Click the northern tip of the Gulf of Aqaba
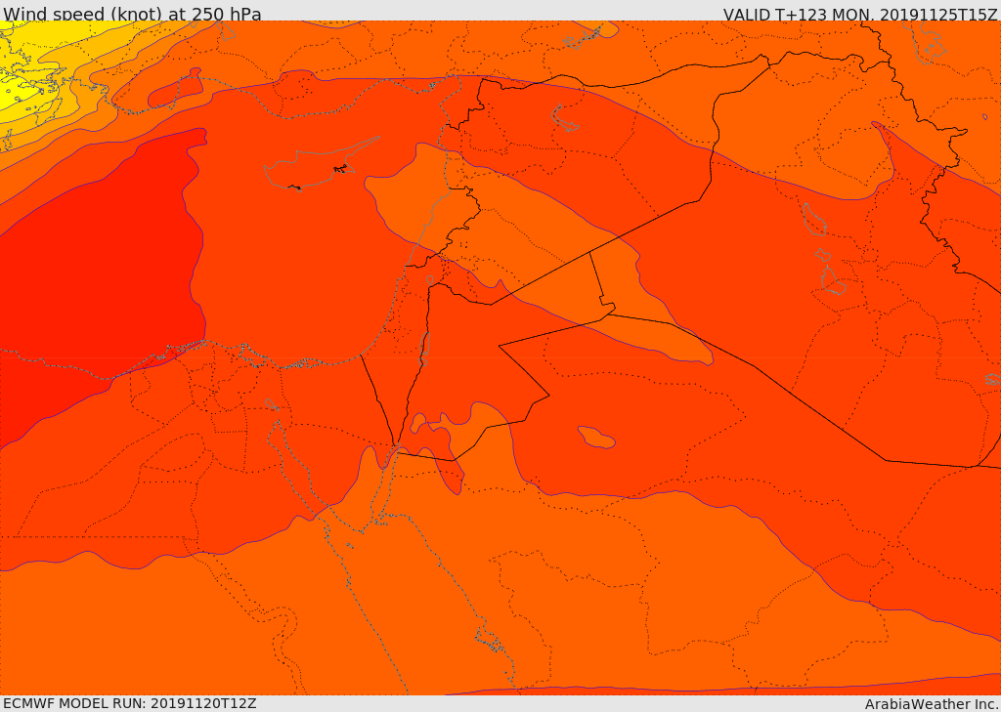Image resolution: width=1001 pixels, height=712 pixels. 396,447
